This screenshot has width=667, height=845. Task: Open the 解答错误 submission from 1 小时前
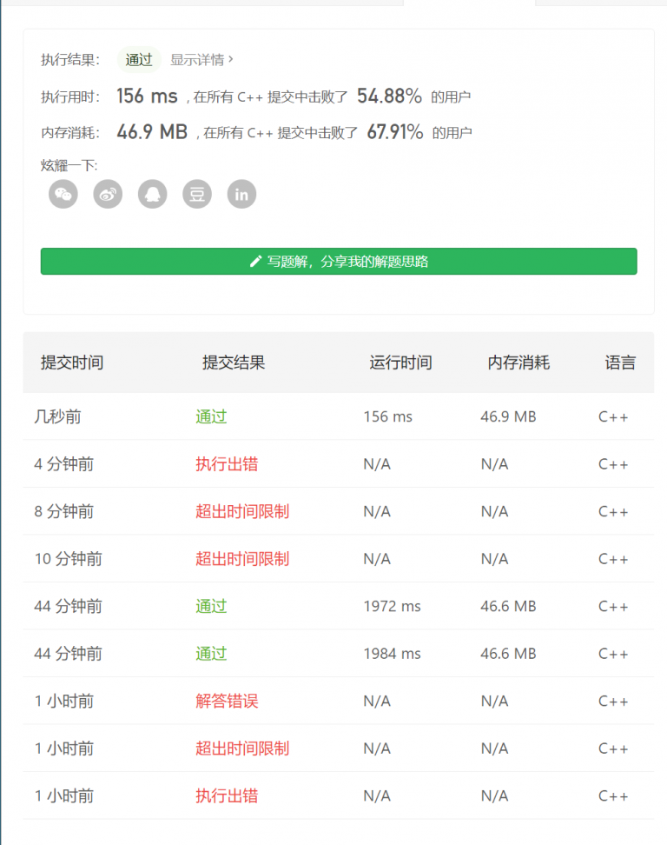tap(227, 701)
